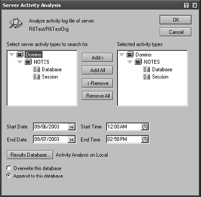Open the Results Database... dialog

click(30, 155)
